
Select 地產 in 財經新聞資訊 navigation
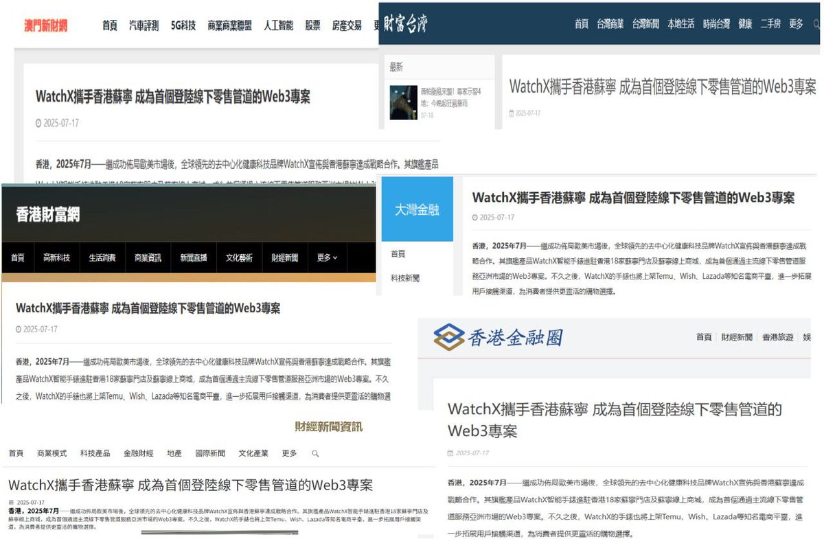[x=174, y=454]
